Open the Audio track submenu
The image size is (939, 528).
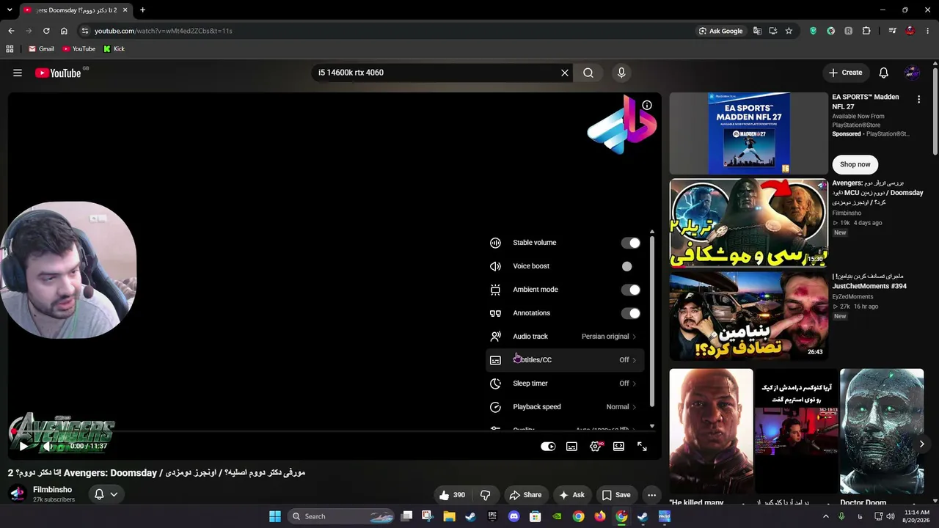click(x=564, y=337)
